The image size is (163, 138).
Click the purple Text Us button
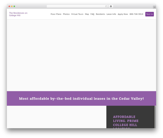click(x=150, y=14)
